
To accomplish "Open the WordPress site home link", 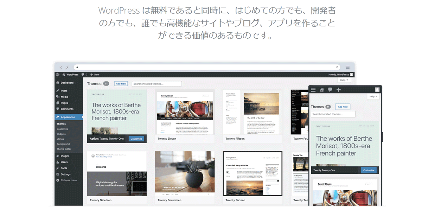I will (x=70, y=75).
